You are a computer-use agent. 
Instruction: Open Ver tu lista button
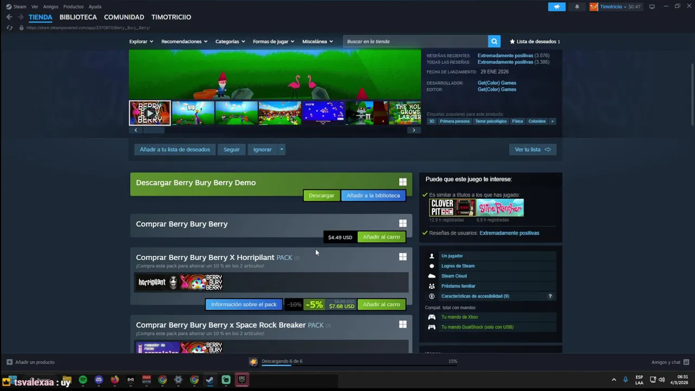click(533, 149)
